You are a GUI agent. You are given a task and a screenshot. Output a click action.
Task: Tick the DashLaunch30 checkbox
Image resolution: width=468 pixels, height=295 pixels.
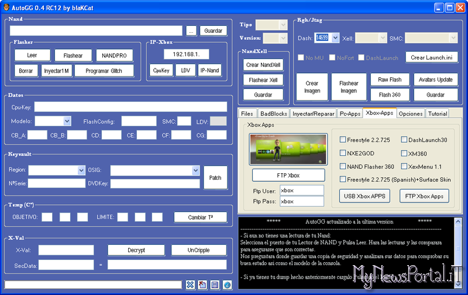point(404,139)
